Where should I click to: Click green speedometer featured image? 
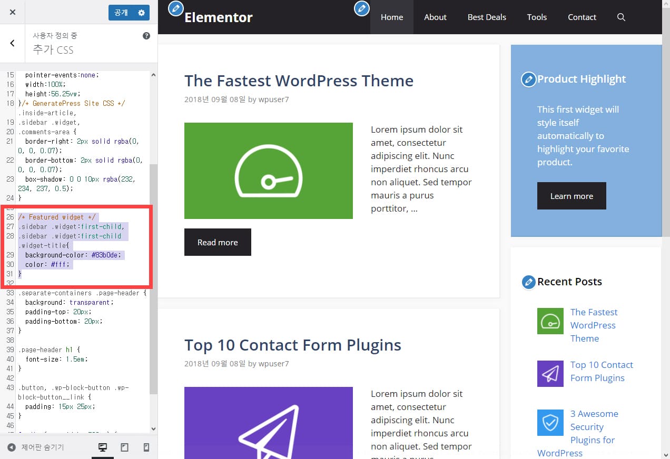click(269, 171)
